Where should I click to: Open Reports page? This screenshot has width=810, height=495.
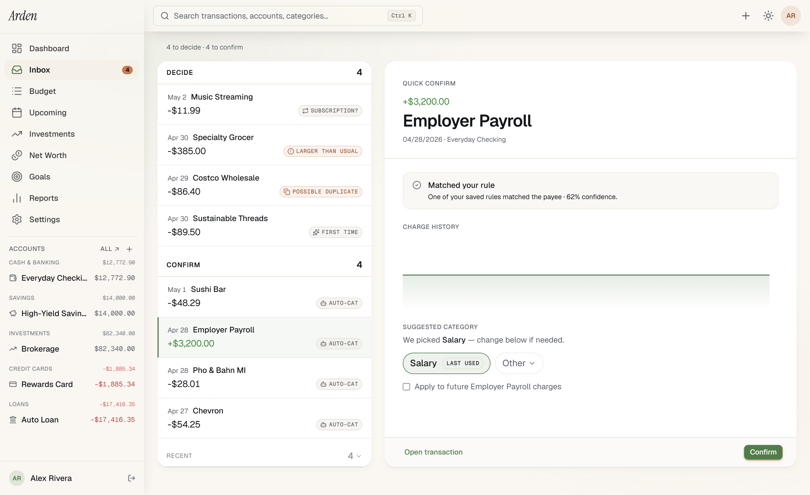[72, 198]
